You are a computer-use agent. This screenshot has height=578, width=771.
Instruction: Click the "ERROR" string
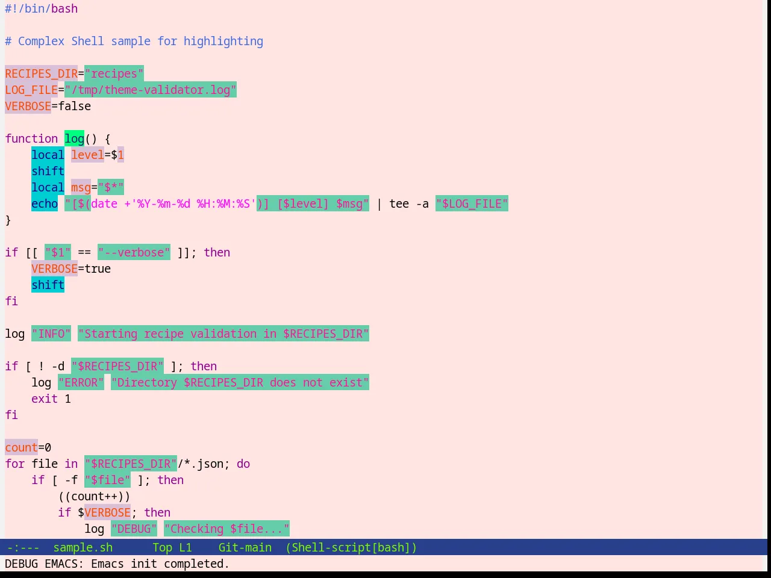point(81,382)
